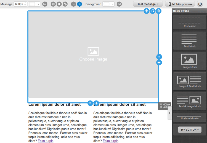Click the Message color swatch

coord(32,4)
